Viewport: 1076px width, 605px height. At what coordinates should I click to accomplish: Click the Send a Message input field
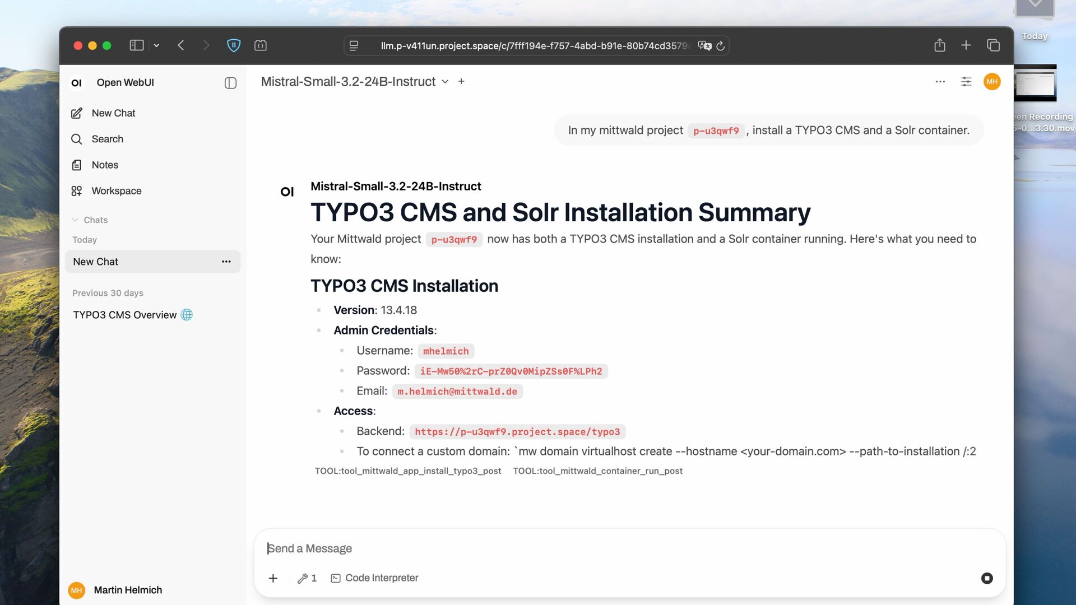616,548
